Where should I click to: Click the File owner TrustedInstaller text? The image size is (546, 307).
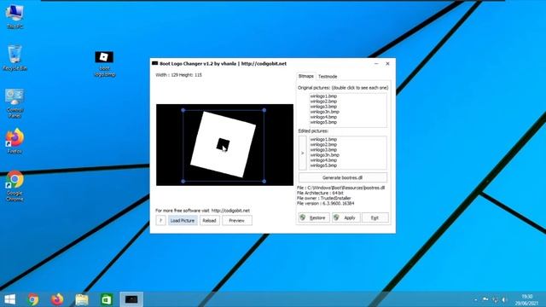point(324,198)
